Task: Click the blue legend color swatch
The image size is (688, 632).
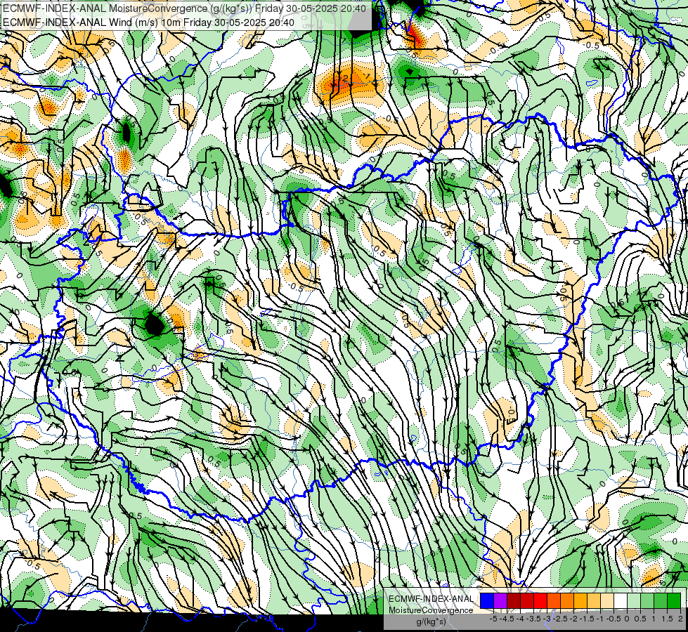Action: tap(487, 601)
